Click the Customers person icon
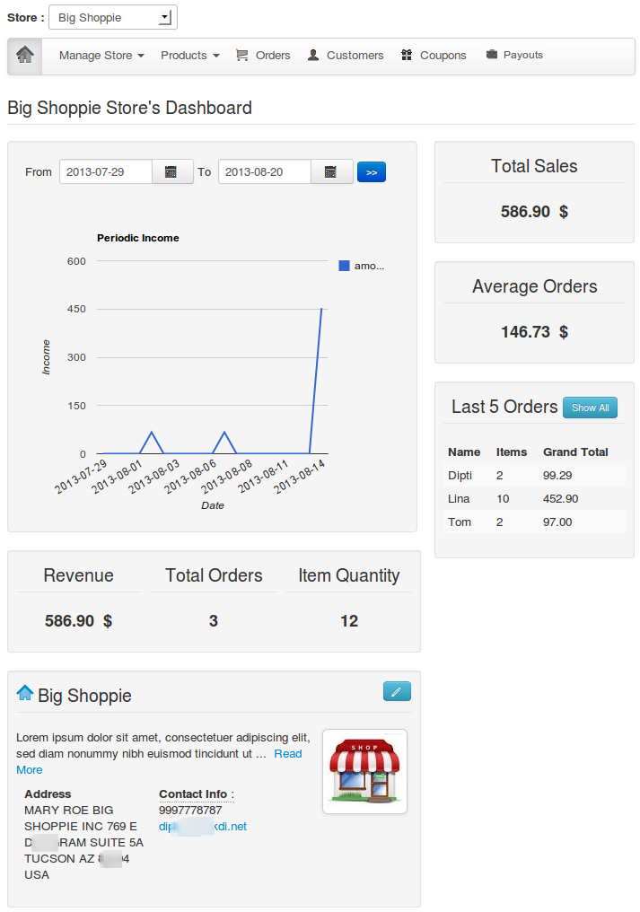 [313, 56]
